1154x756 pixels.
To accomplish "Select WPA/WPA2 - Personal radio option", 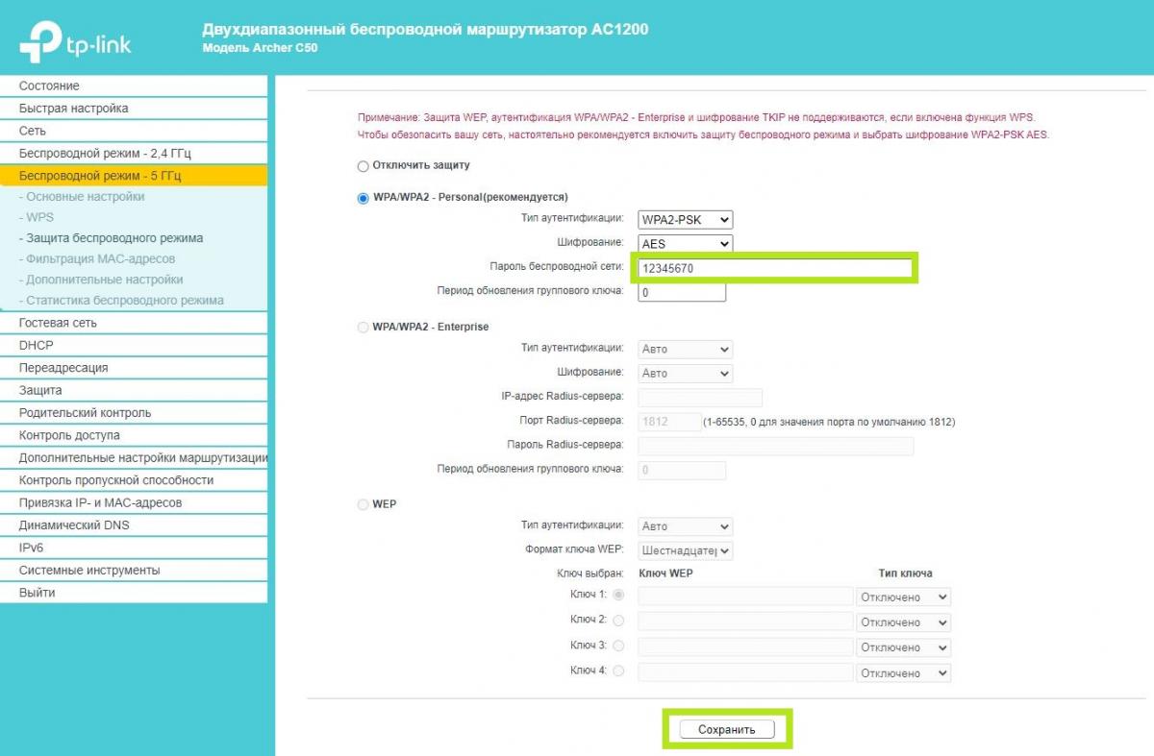I will click(x=364, y=198).
